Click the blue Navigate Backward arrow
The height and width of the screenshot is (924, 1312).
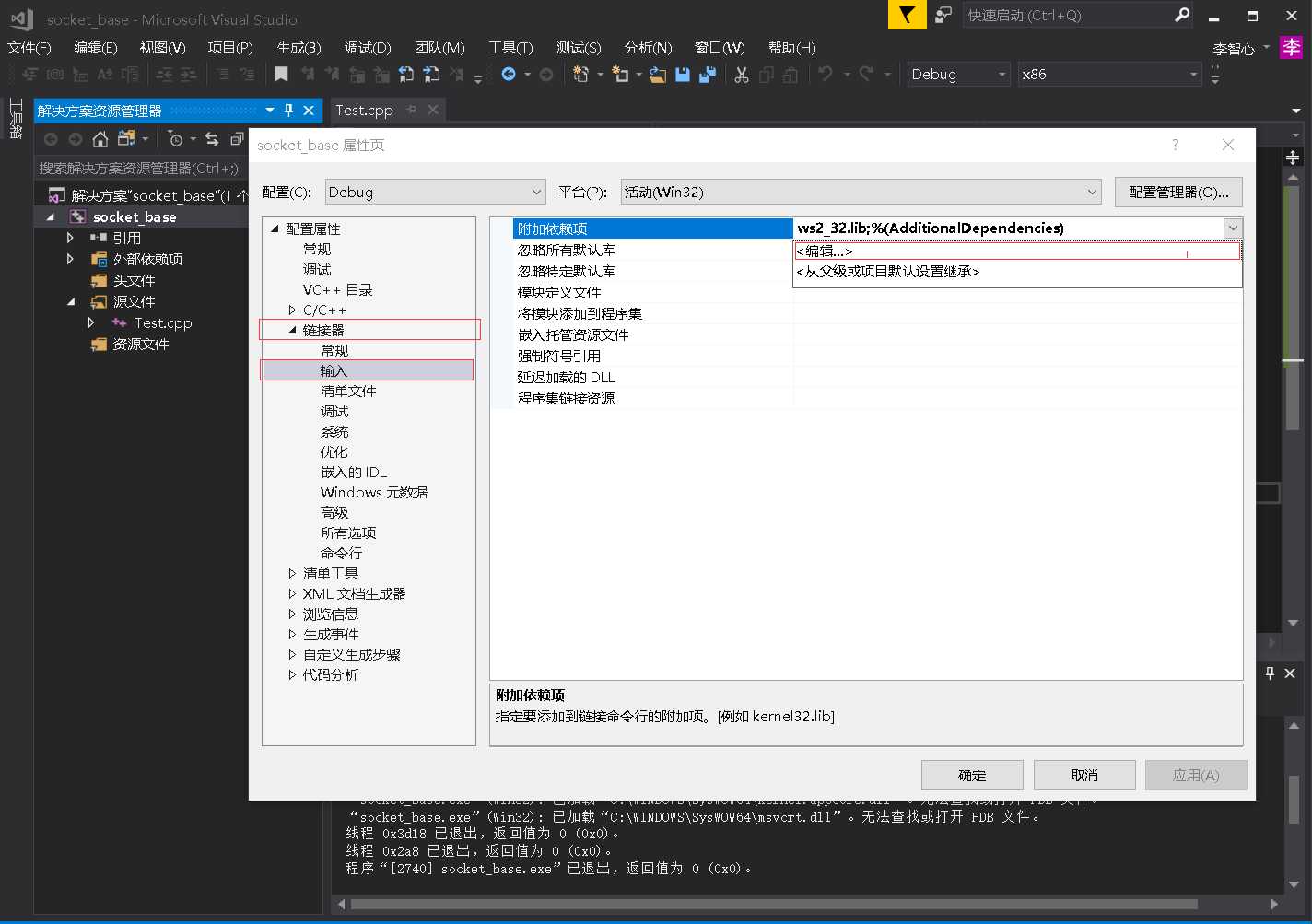tap(509, 75)
